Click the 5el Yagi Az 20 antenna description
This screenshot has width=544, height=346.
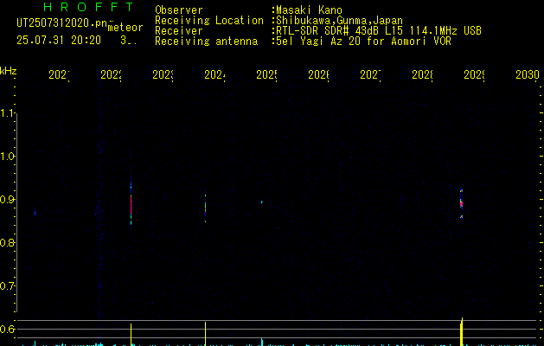click(x=363, y=42)
